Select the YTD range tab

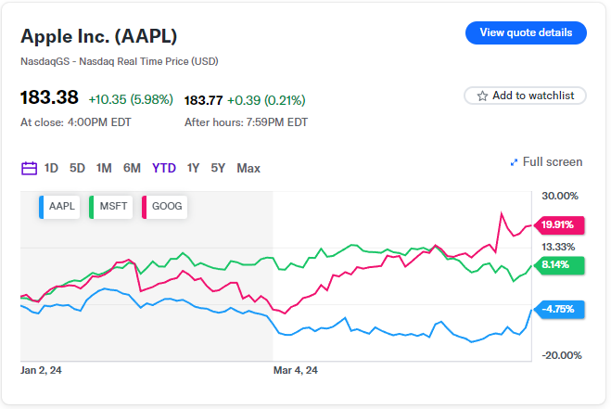(164, 168)
